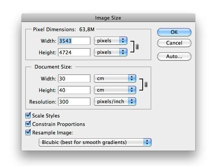Click stepper arrows on pixel Width units
The image size is (214, 166).
[x=123, y=40]
